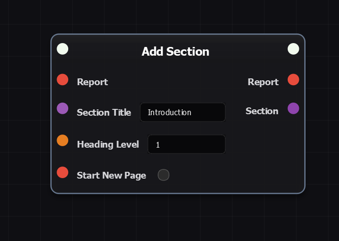
Task: Click the Section output label
Action: click(262, 111)
